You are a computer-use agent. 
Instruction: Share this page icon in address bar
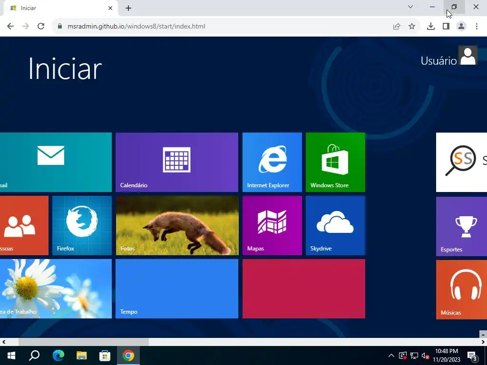click(x=397, y=27)
